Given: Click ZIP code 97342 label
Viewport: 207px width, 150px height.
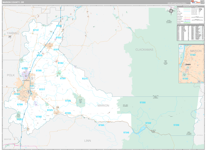Looking at the screenshot, I should click(x=148, y=123).
